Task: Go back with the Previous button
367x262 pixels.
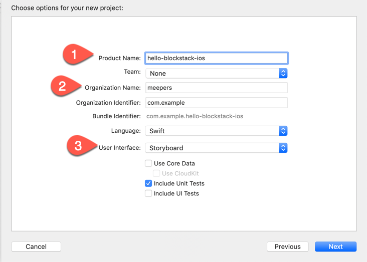Action: (287, 246)
